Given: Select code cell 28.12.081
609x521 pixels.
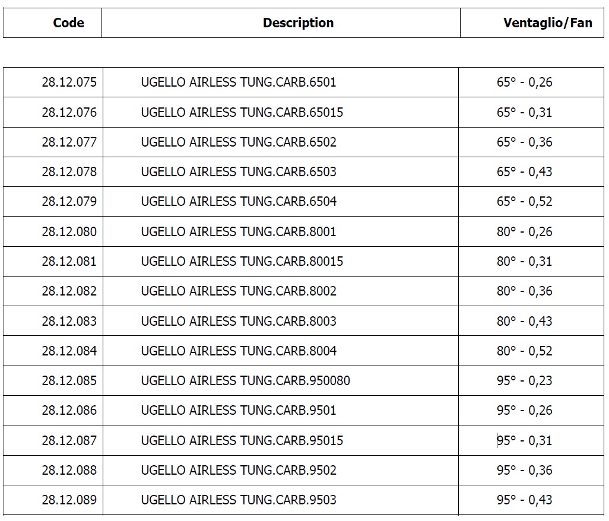Looking at the screenshot, I should click(x=69, y=262).
